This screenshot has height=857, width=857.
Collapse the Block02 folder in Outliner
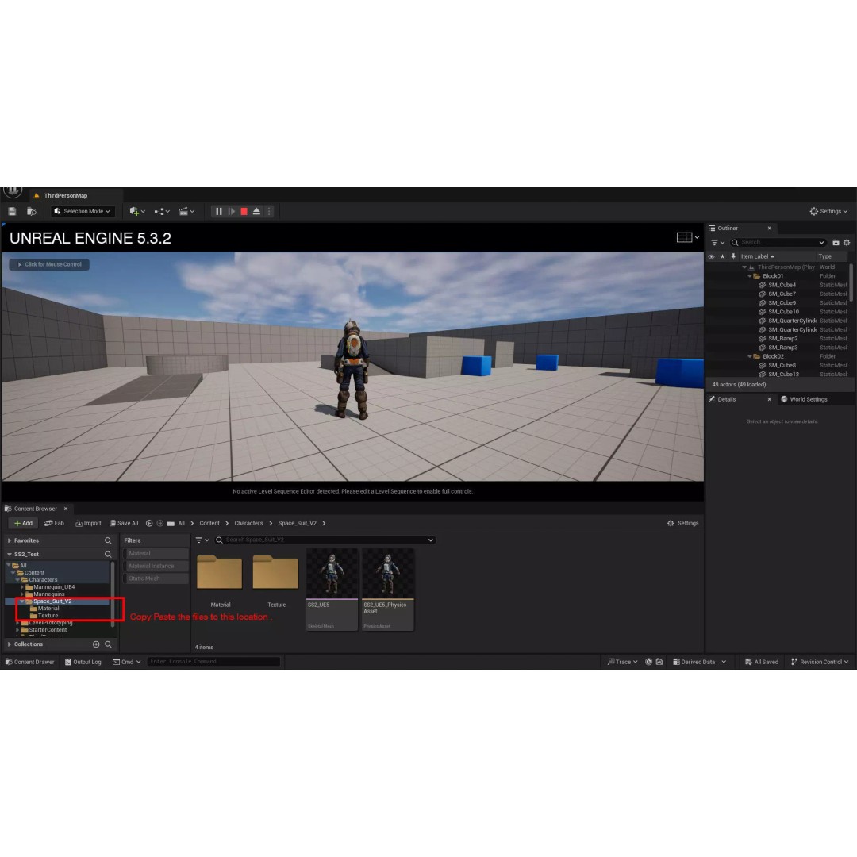[749, 356]
